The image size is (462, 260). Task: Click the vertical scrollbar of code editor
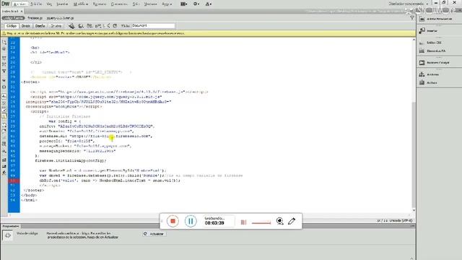point(414,155)
